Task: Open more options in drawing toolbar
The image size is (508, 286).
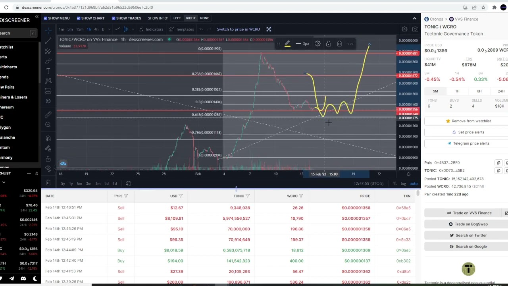Action: pos(350,44)
